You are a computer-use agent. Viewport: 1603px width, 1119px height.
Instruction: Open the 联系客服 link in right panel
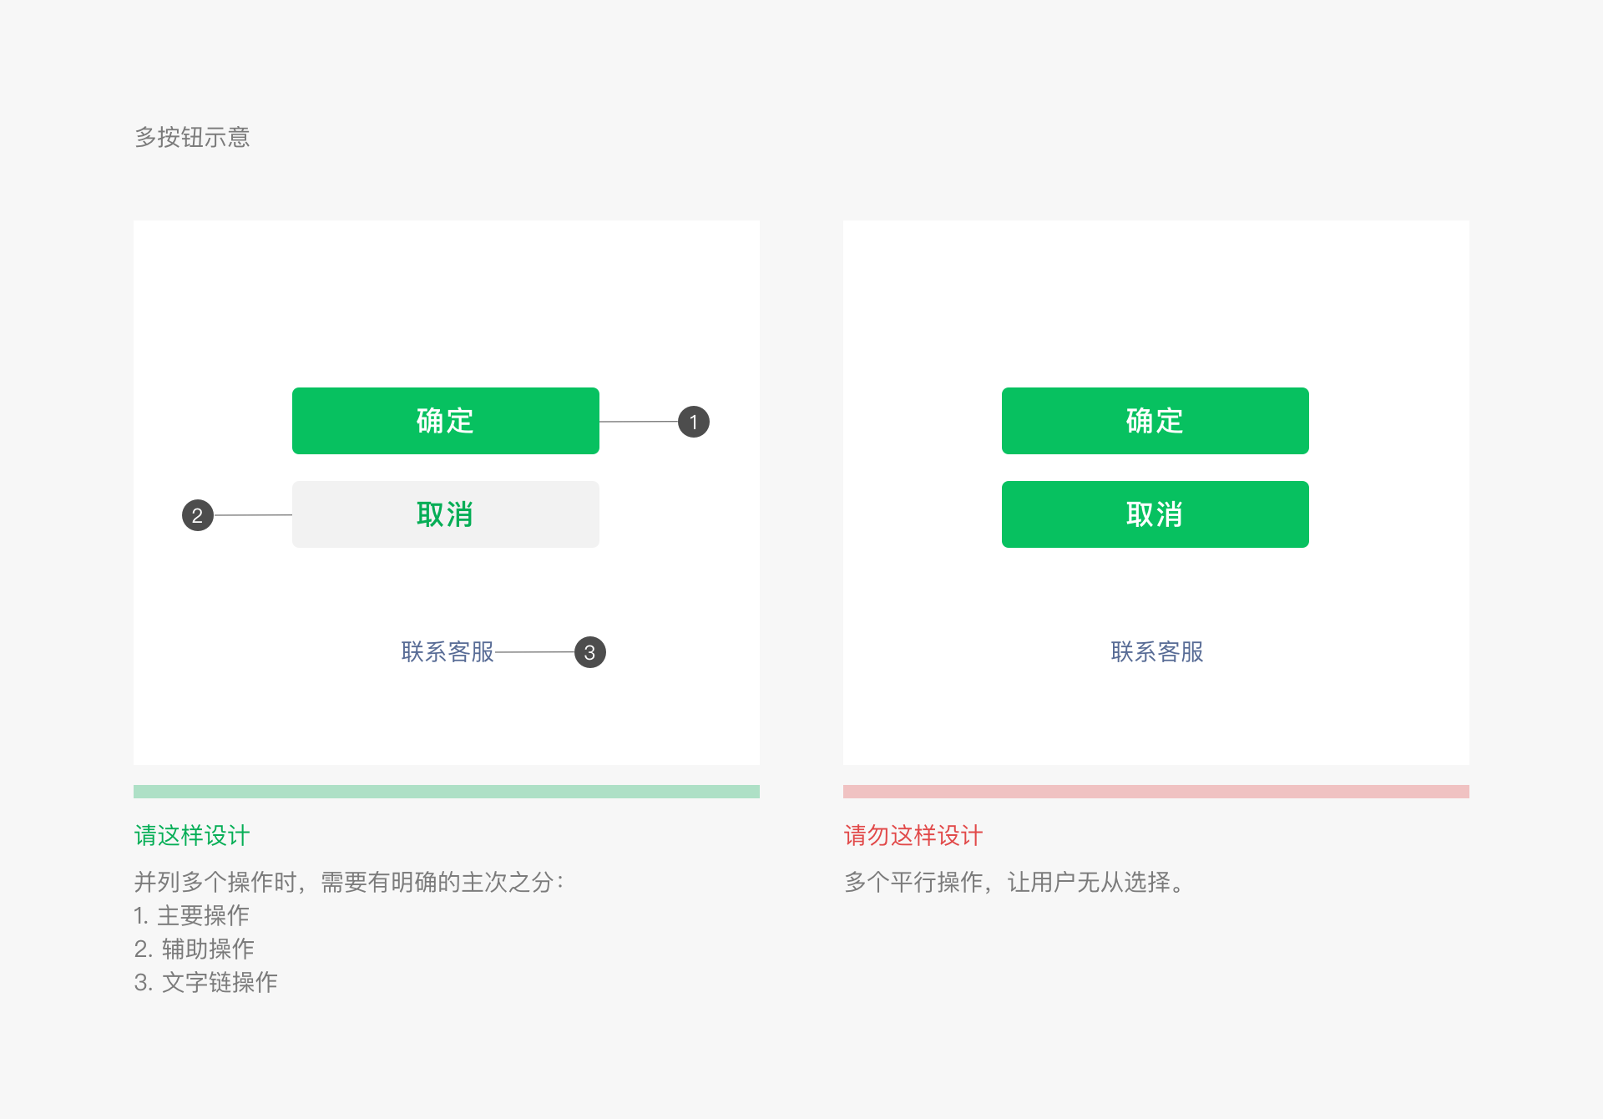[1156, 652]
